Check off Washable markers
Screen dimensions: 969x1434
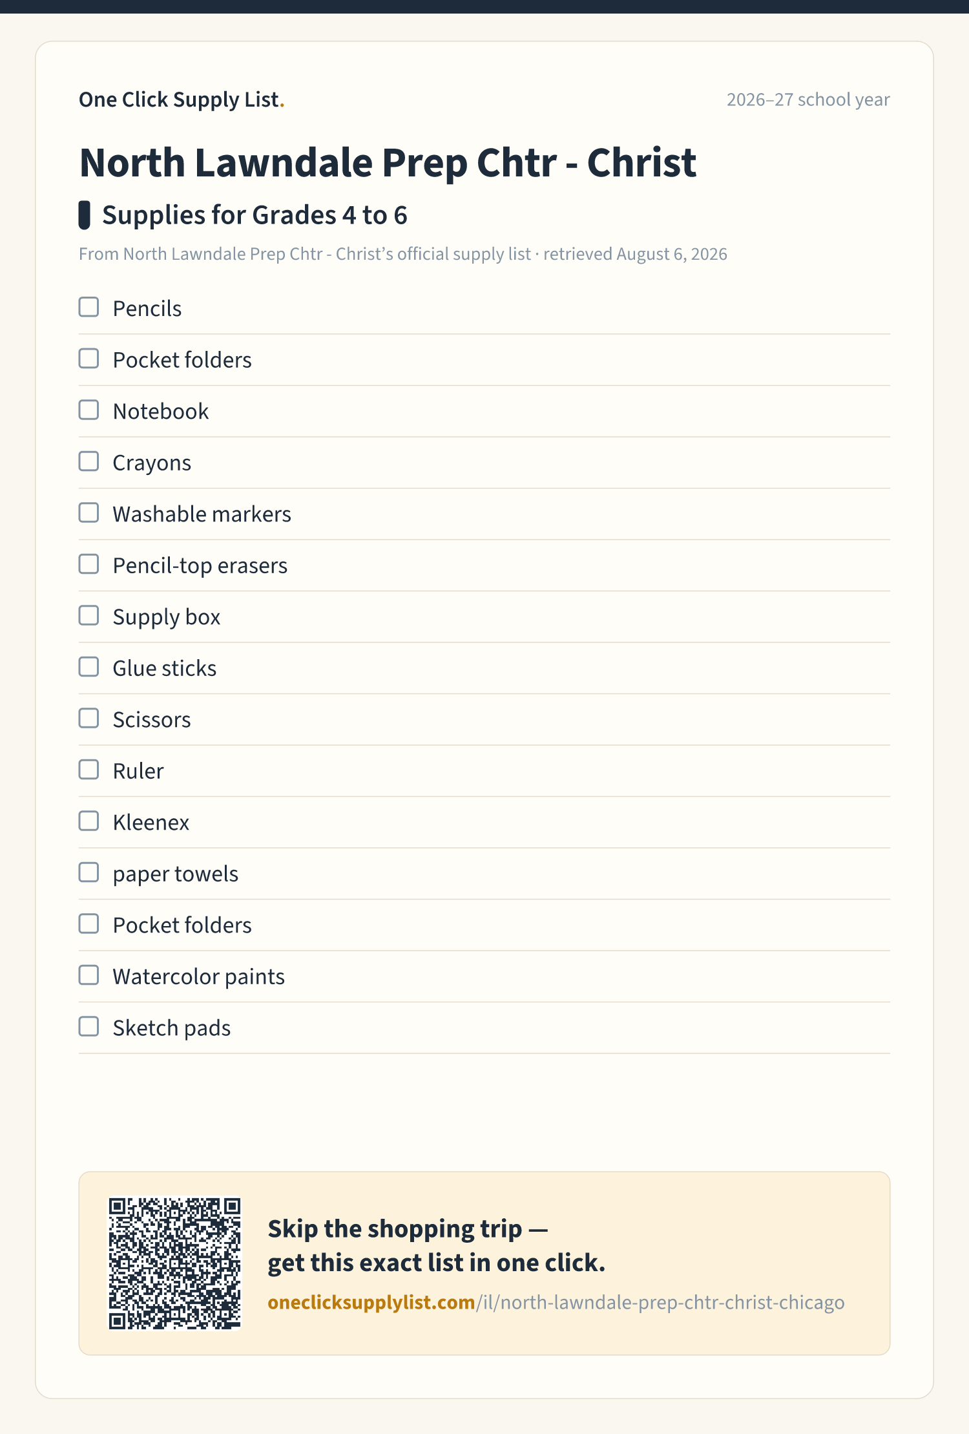(x=89, y=512)
